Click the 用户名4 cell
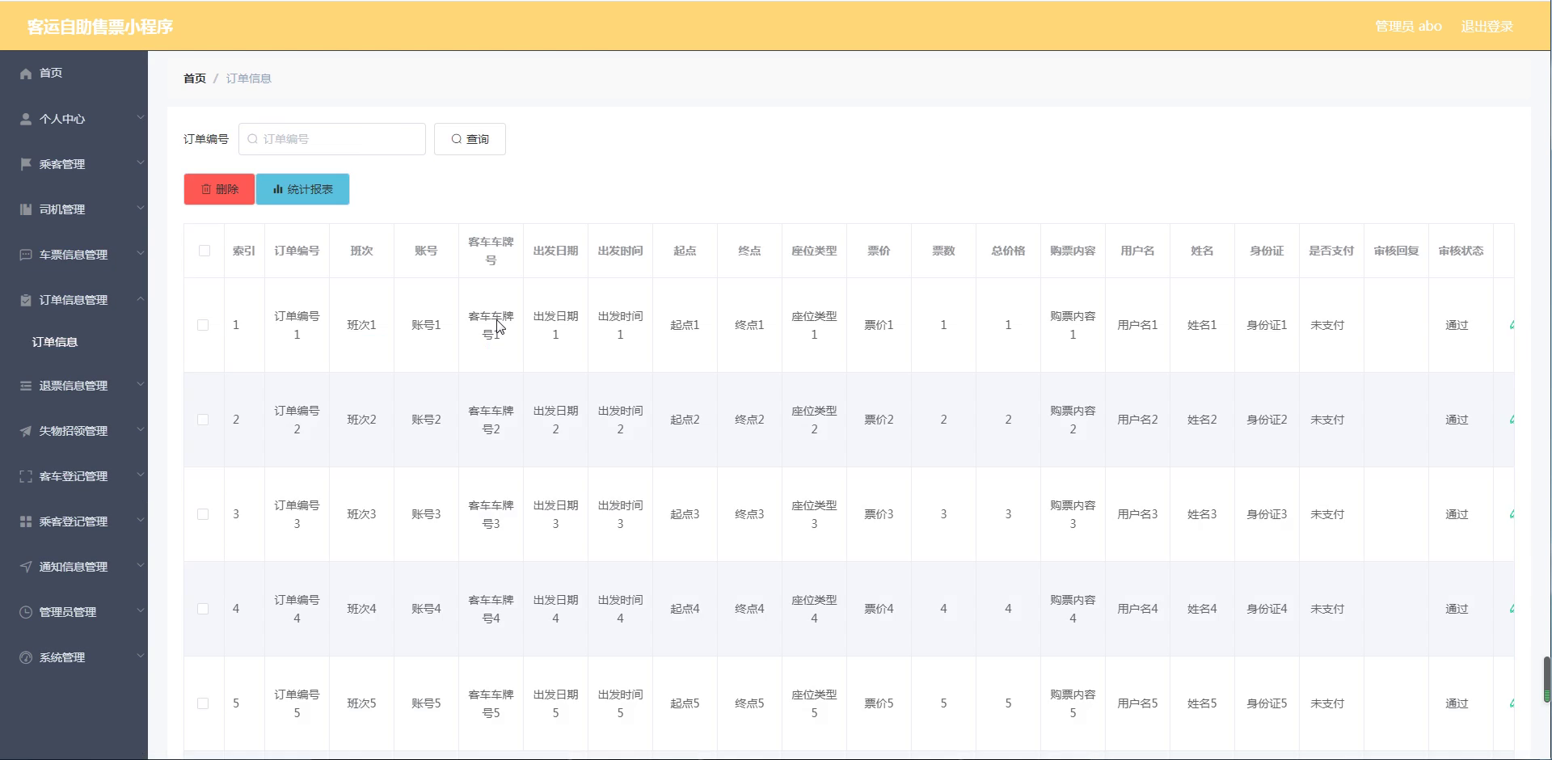This screenshot has width=1552, height=760. (1137, 609)
